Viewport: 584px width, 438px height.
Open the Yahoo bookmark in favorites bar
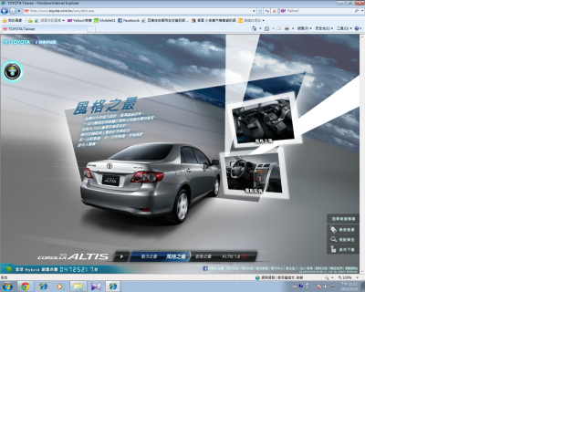pyautogui.click(x=79, y=20)
